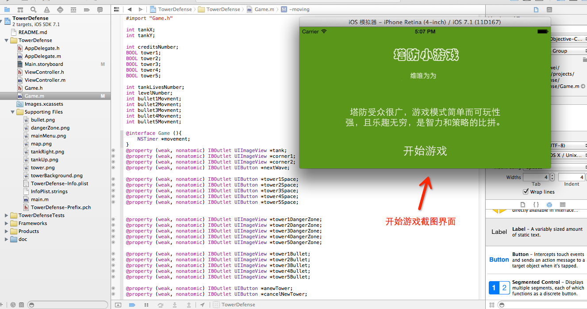Viewport: 587px width, 309px height.
Task: Show the Media library icon
Action: [x=562, y=205]
